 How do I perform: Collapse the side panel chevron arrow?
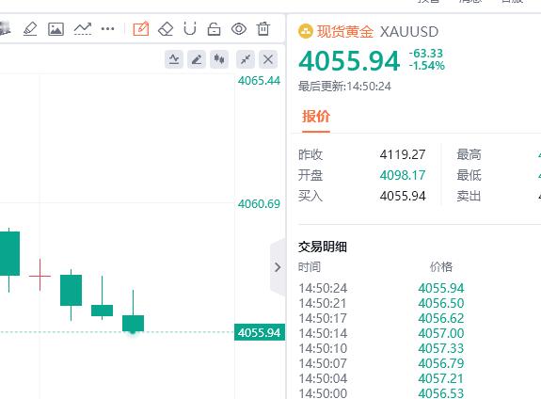click(x=278, y=267)
